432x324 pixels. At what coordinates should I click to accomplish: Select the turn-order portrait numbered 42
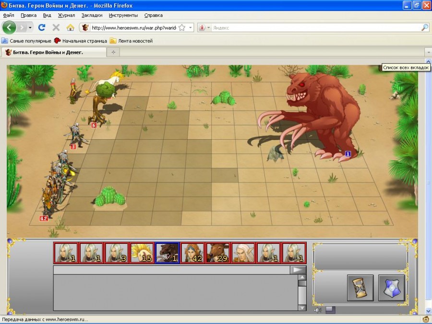pyautogui.click(x=192, y=252)
